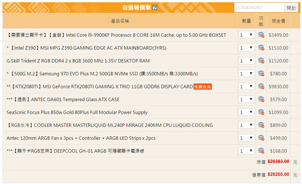Select the $168.00 price cell
302x184 pixels.
(279, 151)
